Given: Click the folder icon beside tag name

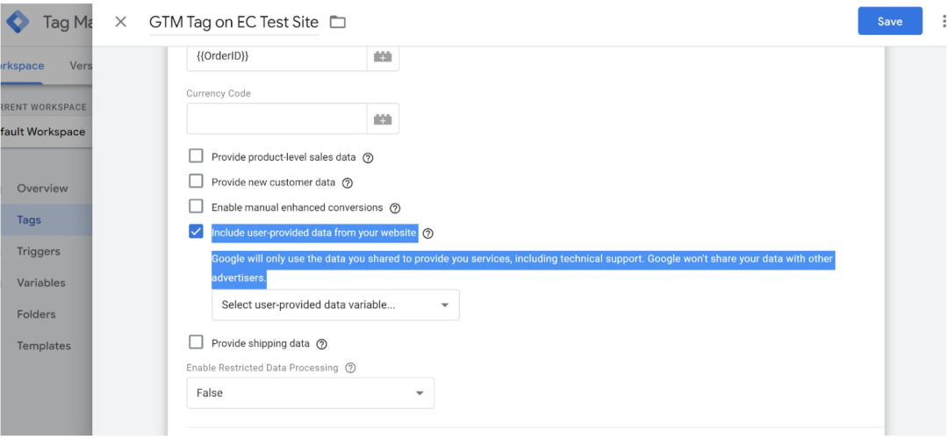Looking at the screenshot, I should 338,22.
